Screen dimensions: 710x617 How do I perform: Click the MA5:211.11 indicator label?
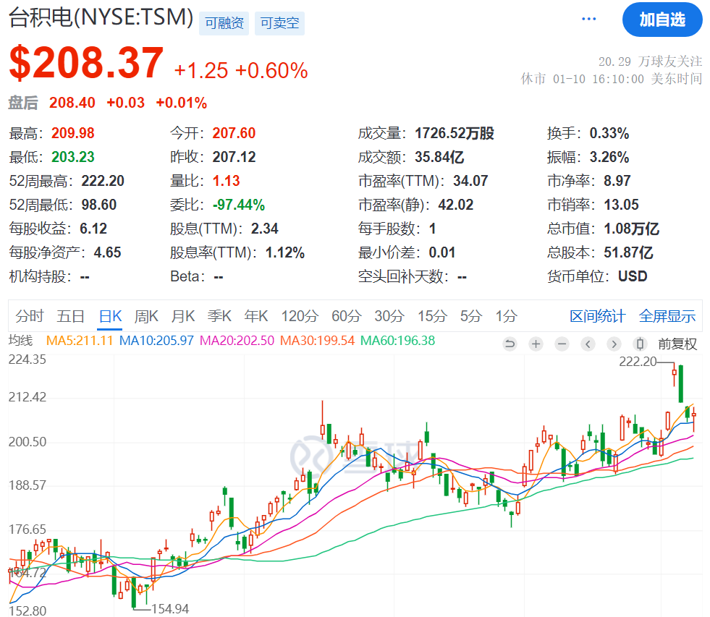(80, 341)
